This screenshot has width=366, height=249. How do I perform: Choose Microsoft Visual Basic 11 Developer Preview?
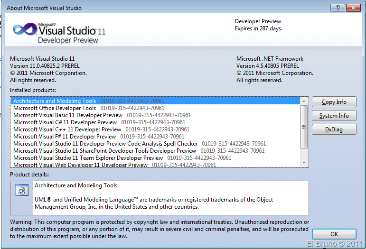pos(68,115)
